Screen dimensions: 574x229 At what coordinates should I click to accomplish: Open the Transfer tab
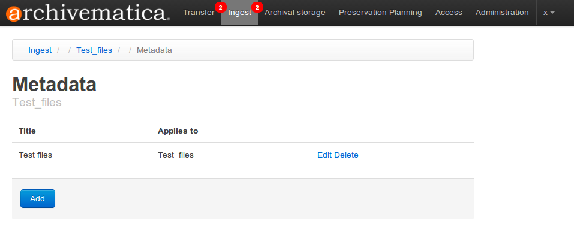(x=199, y=13)
